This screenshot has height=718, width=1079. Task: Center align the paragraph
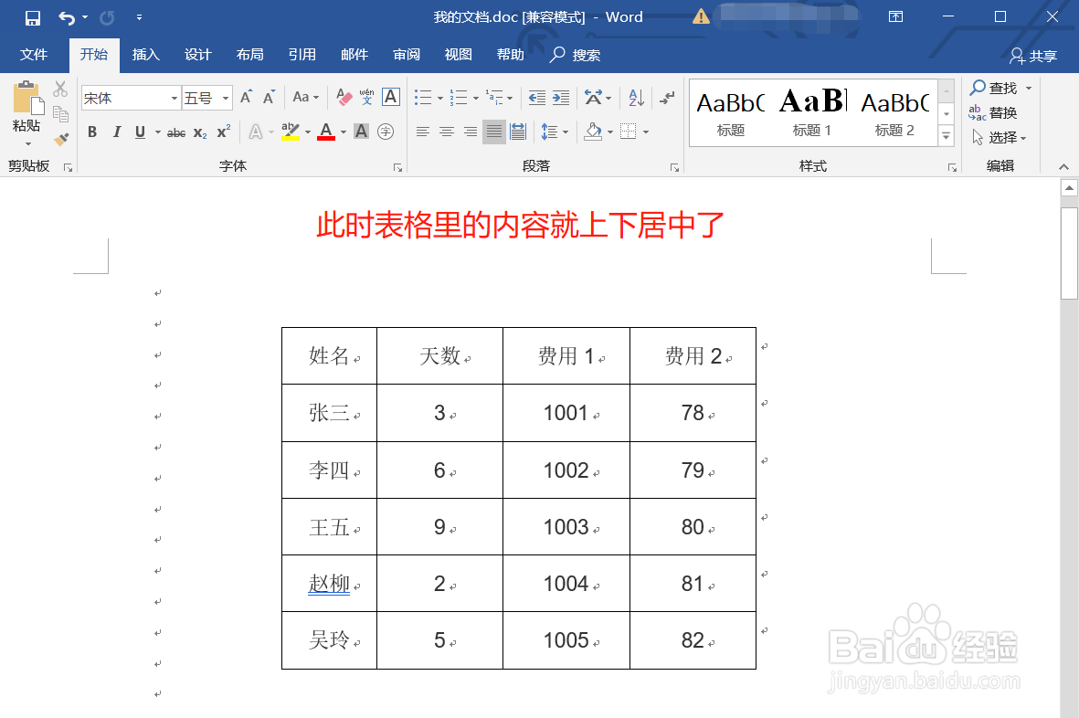pos(446,132)
